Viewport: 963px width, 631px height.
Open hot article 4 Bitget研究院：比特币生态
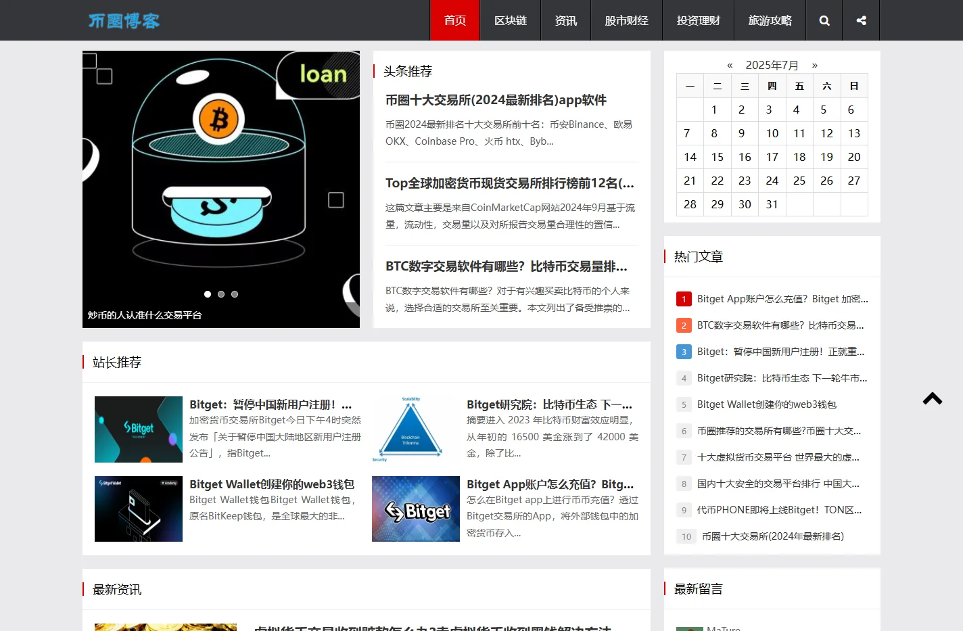[782, 378]
